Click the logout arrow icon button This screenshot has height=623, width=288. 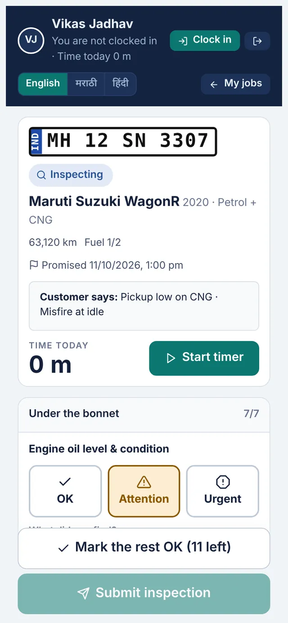point(257,41)
